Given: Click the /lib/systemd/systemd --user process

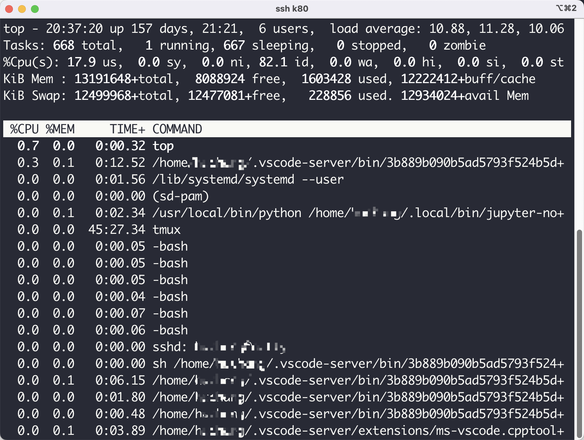Looking at the screenshot, I should [248, 179].
